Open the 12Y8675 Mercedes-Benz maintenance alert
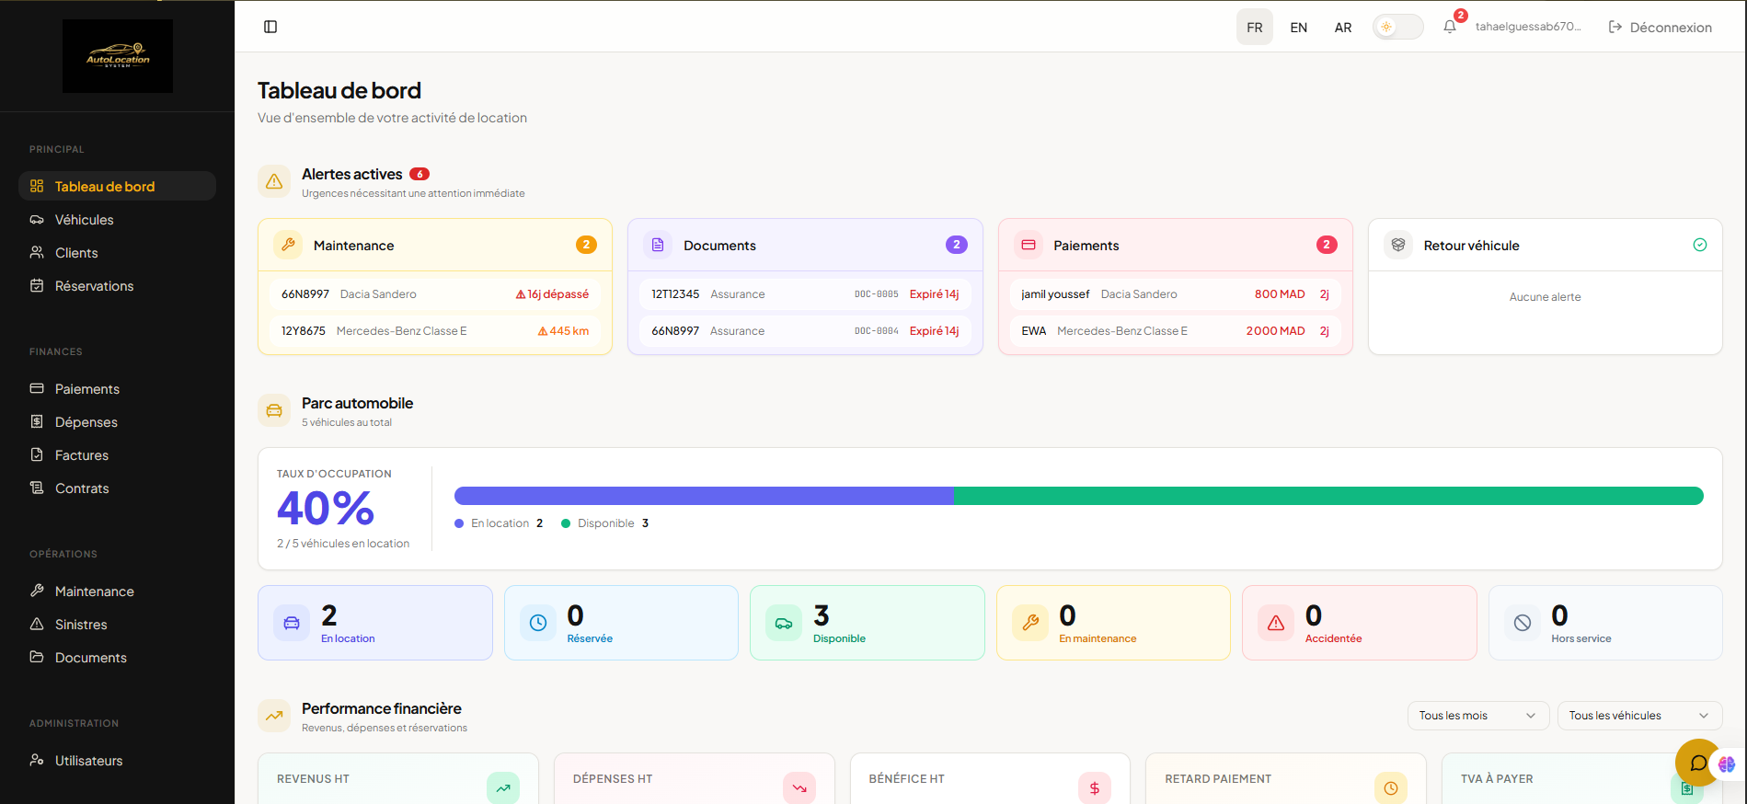Image resolution: width=1747 pixels, height=804 pixels. point(435,331)
